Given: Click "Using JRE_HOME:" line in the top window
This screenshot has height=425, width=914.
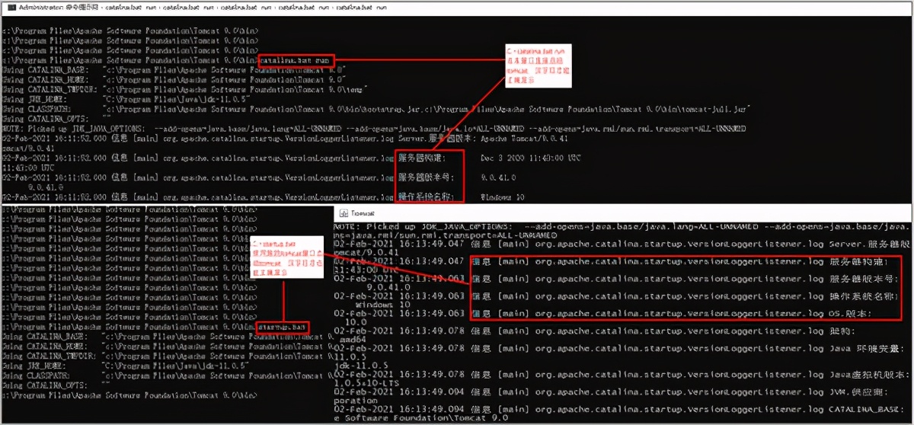Looking at the screenshot, I should pos(126,98).
